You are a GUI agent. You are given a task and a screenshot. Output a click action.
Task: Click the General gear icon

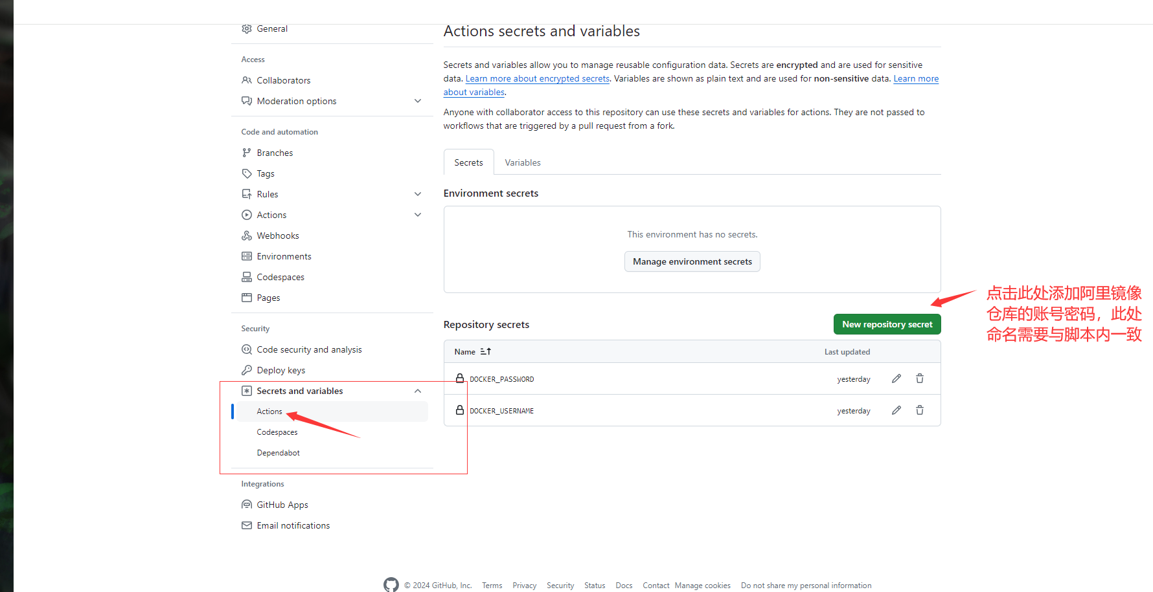[x=247, y=28]
